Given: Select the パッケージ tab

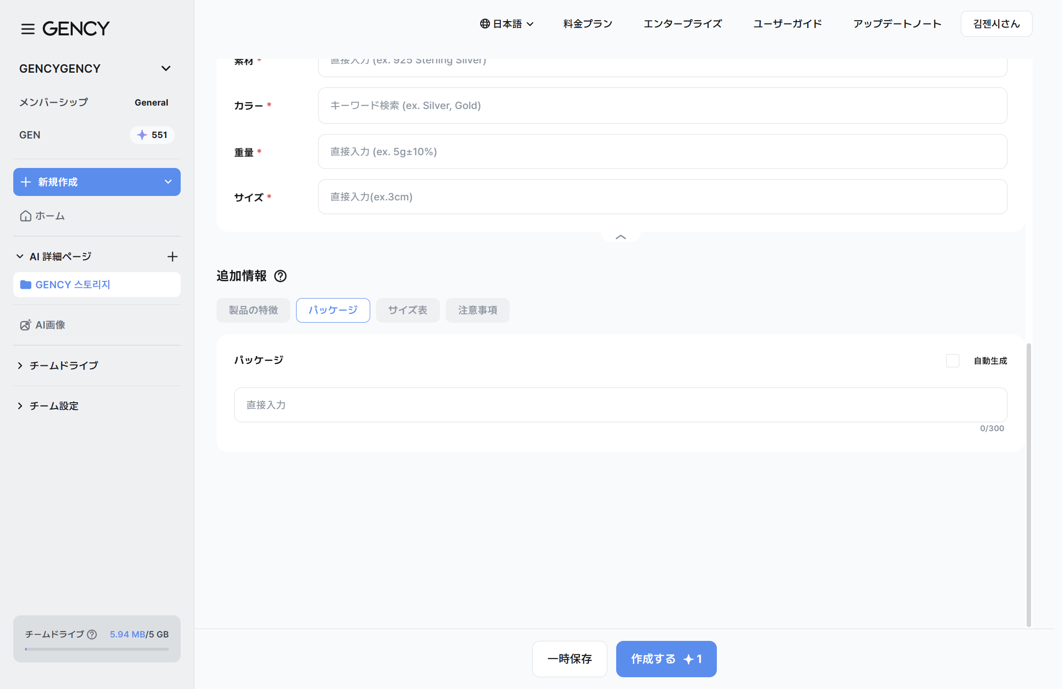Looking at the screenshot, I should click(x=333, y=310).
